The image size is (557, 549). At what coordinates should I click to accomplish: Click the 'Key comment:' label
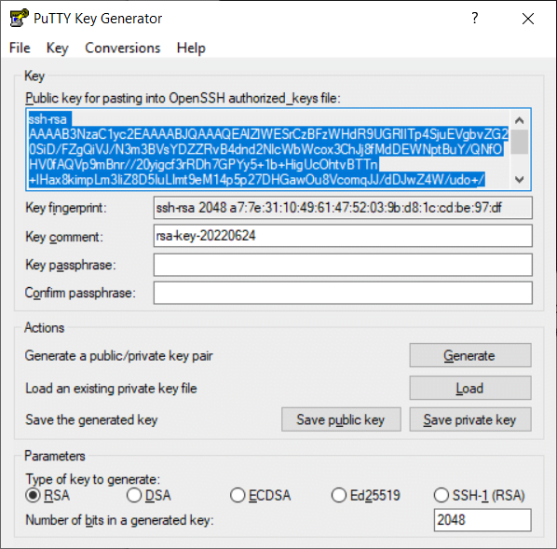(x=64, y=237)
